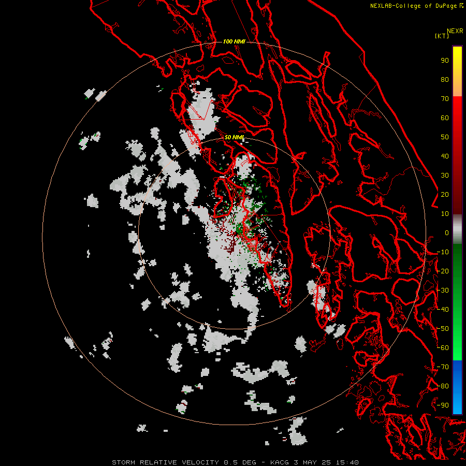Viewport: 466px width, 466px height.
Task: Click the -80 value on velocity scale
Action: pos(443,386)
